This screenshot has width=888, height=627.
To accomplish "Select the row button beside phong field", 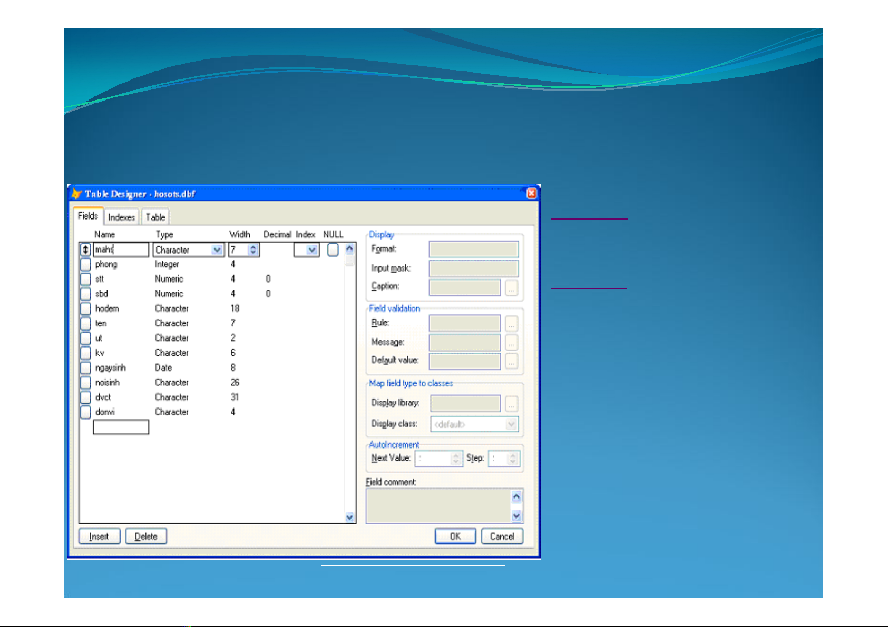I will (85, 264).
